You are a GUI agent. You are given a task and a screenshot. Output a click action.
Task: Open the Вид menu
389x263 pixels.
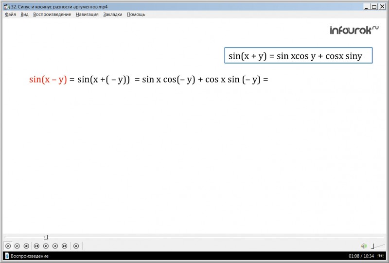[x=24, y=15]
